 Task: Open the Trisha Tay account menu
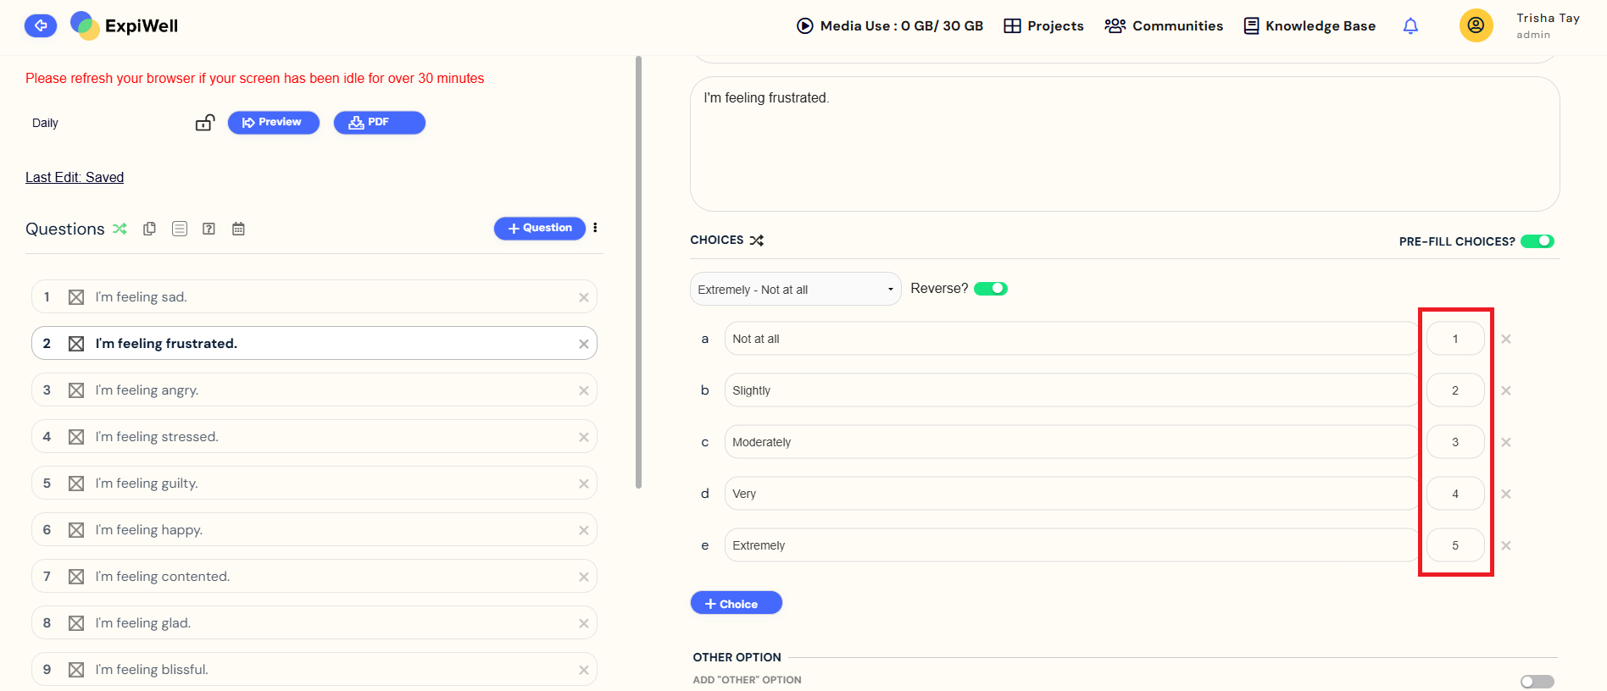1476,25
